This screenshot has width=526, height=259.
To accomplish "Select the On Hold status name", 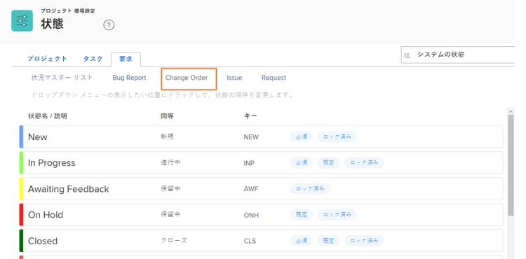I will [46, 215].
